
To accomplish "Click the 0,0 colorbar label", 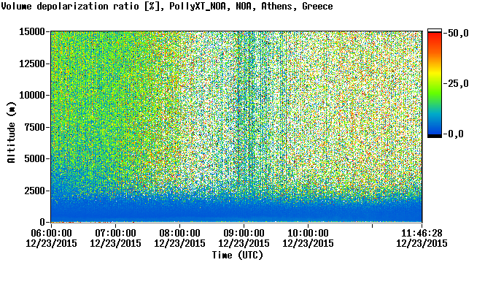I will point(456,134).
